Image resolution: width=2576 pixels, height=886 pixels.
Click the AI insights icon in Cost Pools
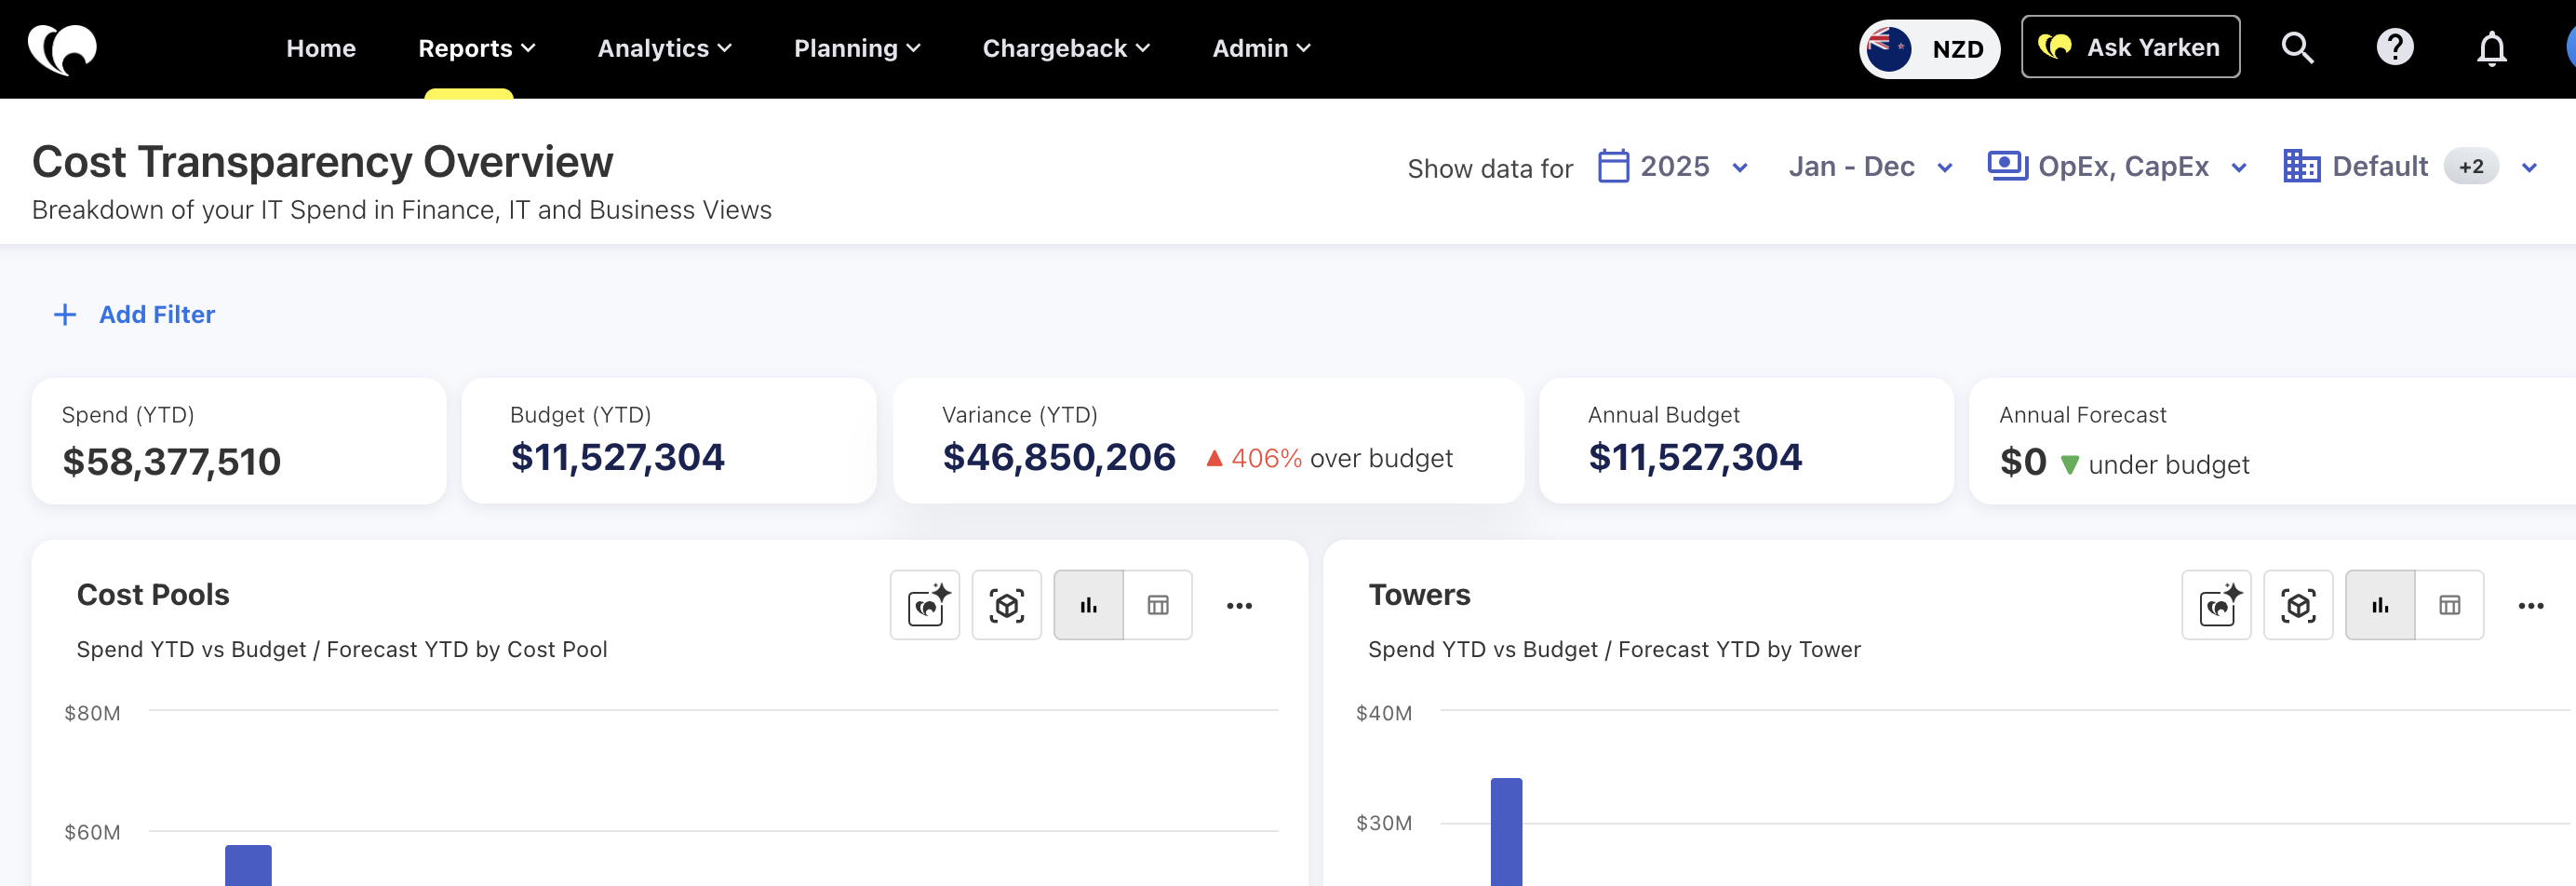point(925,605)
